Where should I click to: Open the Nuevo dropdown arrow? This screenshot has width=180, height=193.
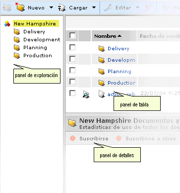pyautogui.click(x=52, y=7)
